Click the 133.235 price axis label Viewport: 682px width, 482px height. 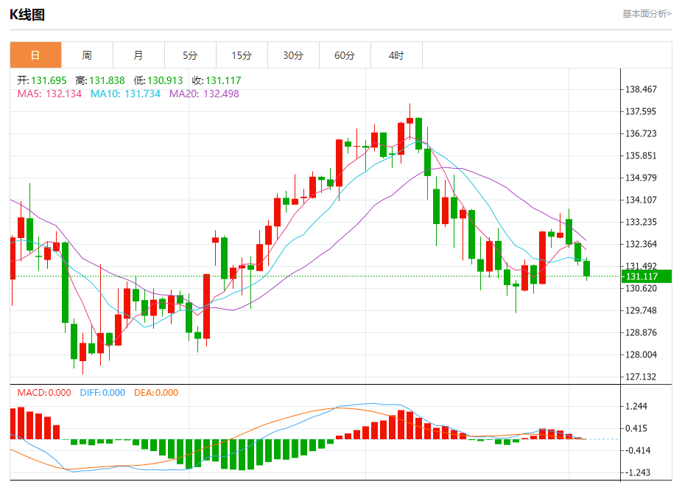641,222
